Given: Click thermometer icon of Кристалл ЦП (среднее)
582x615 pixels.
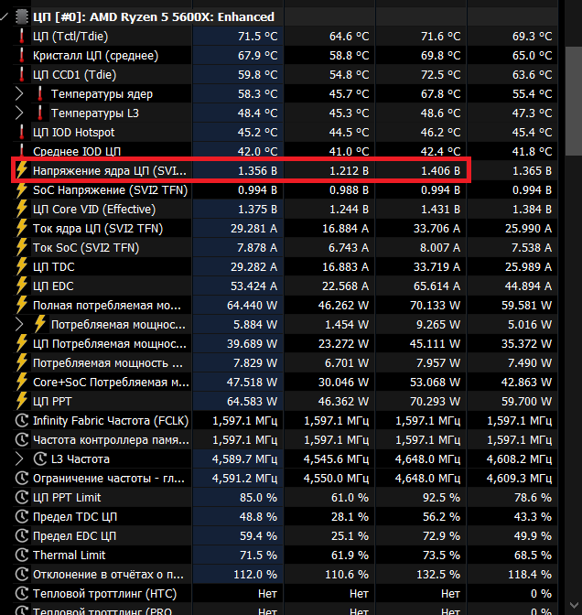Looking at the screenshot, I should (22, 55).
